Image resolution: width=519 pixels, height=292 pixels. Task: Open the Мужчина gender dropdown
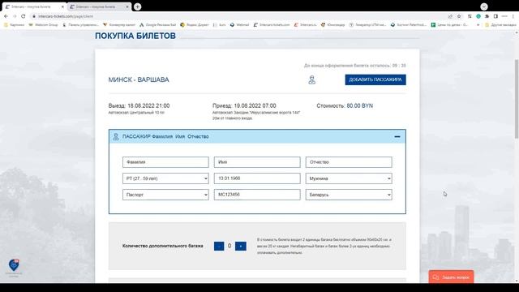[x=349, y=178]
